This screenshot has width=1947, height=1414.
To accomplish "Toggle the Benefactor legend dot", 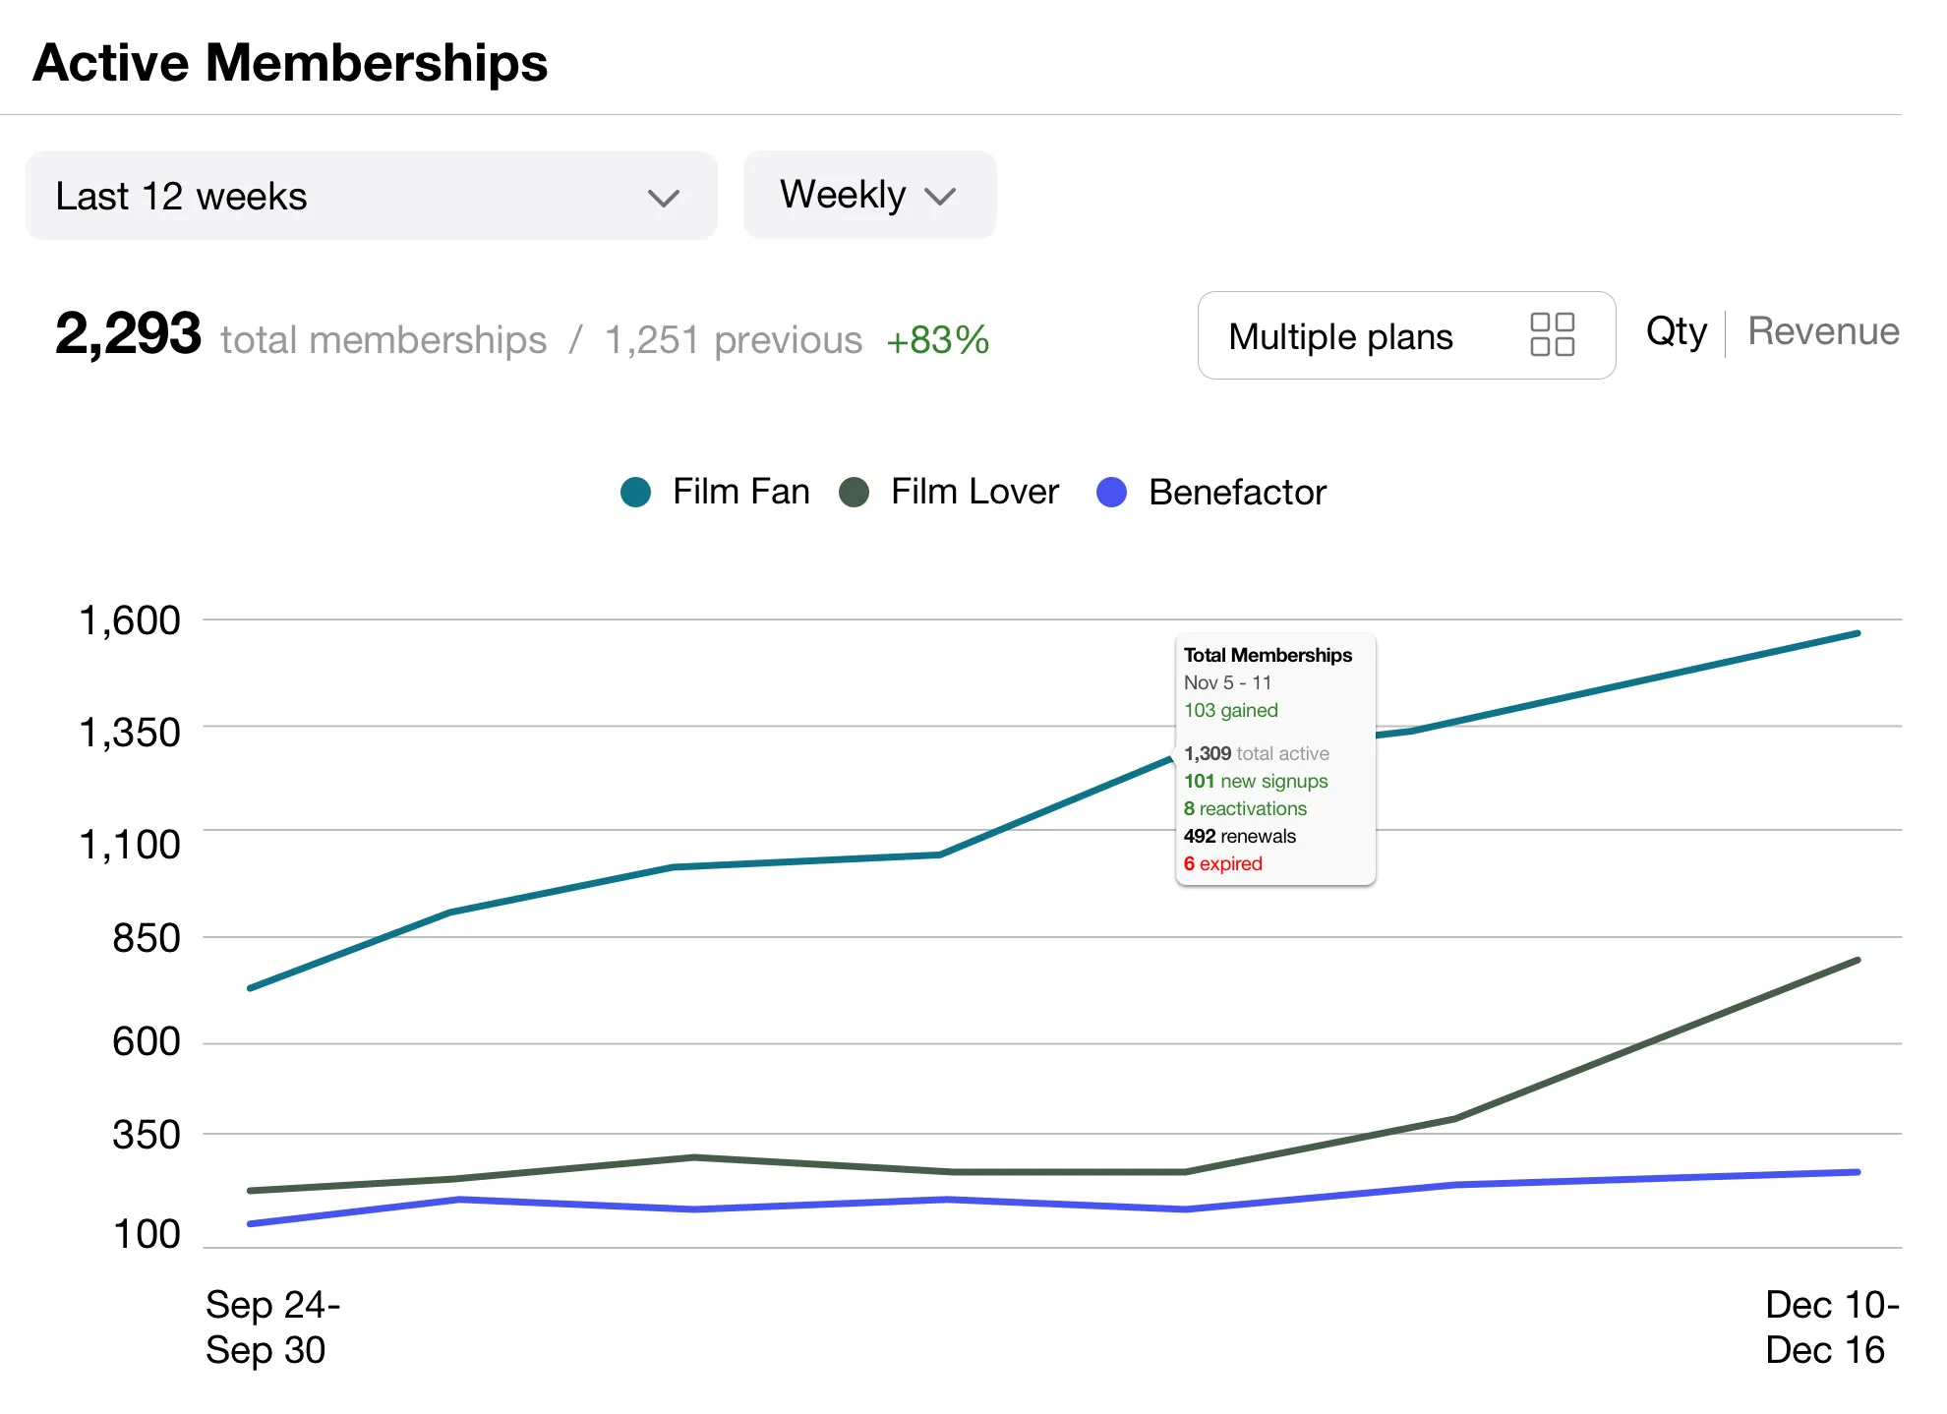I will click(1112, 492).
